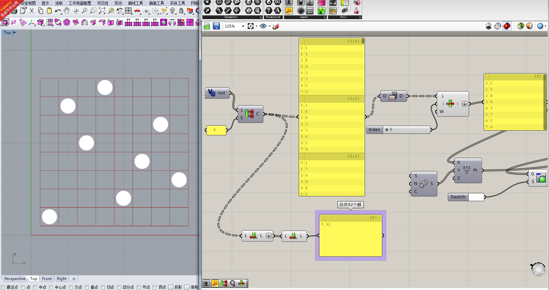Open the dropdown arrow beside zoom extents icon
This screenshot has height=290, width=549.
(x=257, y=26)
